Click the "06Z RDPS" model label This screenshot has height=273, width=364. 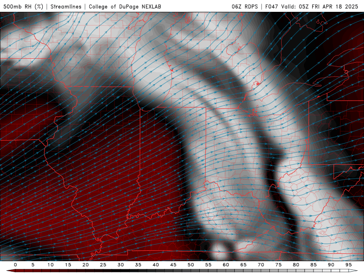(x=245, y=6)
